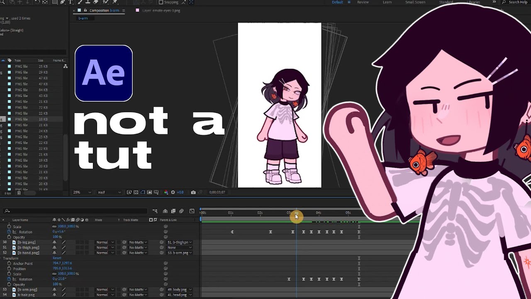Click the 04s mark on time ruler
531x299 pixels.
(x=318, y=213)
